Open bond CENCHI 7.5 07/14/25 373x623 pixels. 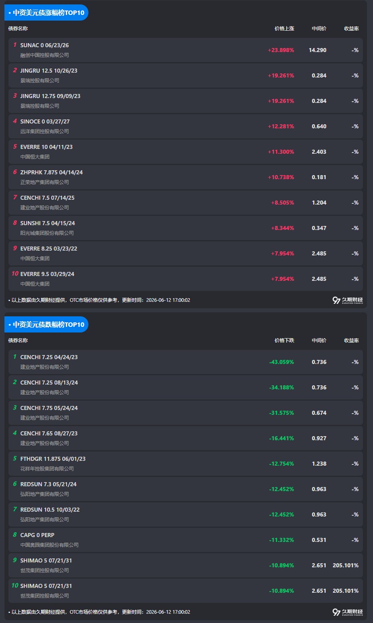coord(48,198)
